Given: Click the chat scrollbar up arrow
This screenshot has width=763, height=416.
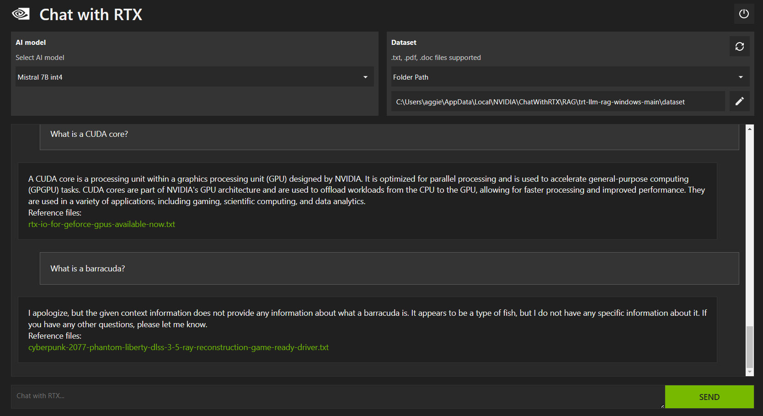Looking at the screenshot, I should [750, 129].
